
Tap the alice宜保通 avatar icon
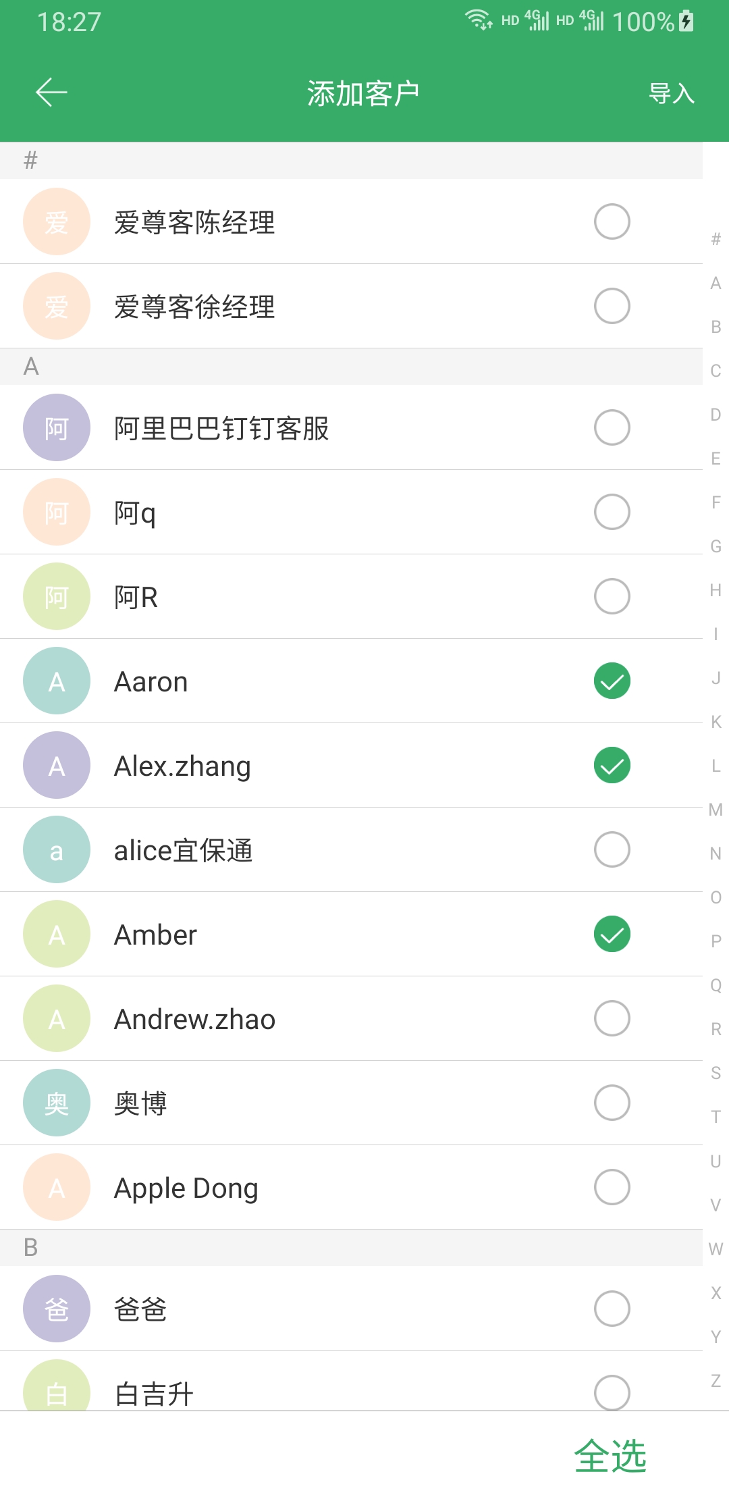[57, 849]
